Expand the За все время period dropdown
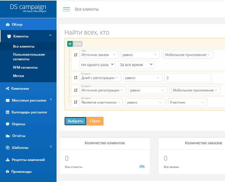Screen dimensions: 225x182 [x=136, y=65]
